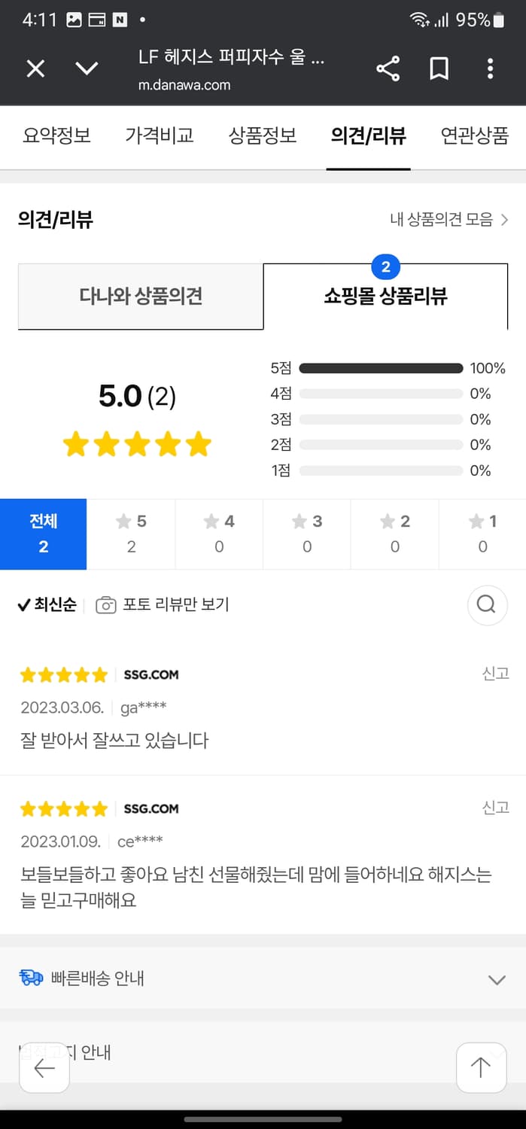
Task: Collapse the page using the down chevron in header
Action: pyautogui.click(x=87, y=68)
